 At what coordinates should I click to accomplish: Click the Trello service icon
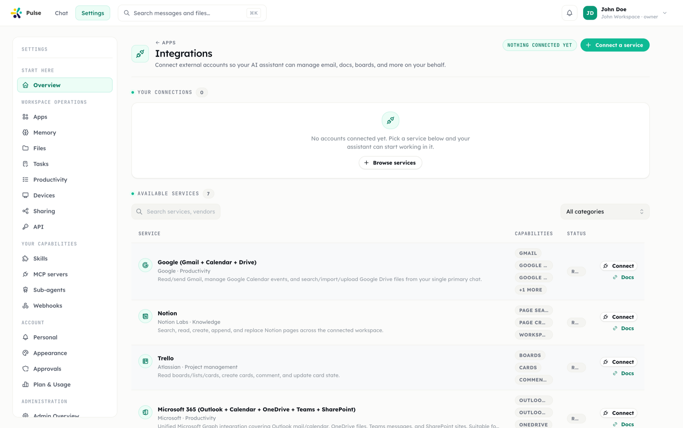pyautogui.click(x=145, y=361)
